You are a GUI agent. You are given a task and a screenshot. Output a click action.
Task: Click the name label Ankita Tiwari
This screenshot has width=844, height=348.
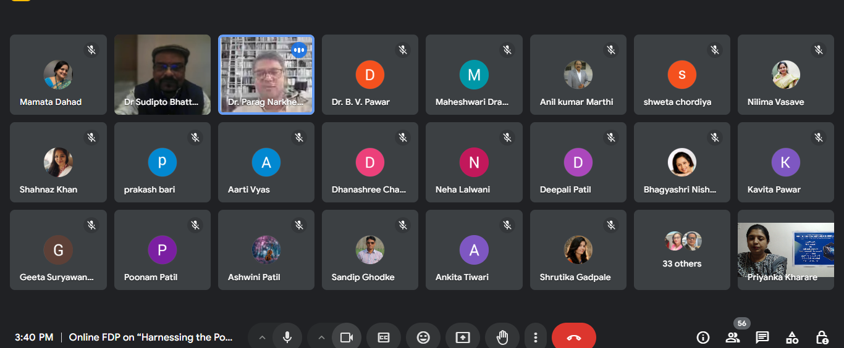click(462, 277)
